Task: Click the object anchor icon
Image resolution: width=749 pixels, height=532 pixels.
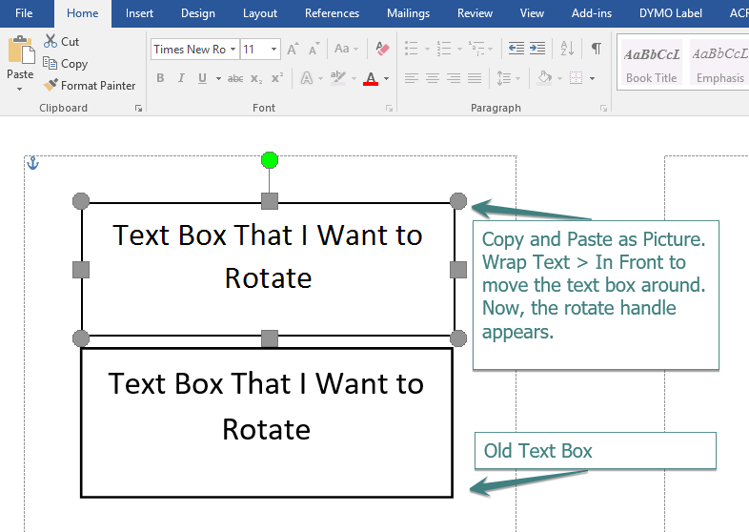Action: [x=32, y=163]
